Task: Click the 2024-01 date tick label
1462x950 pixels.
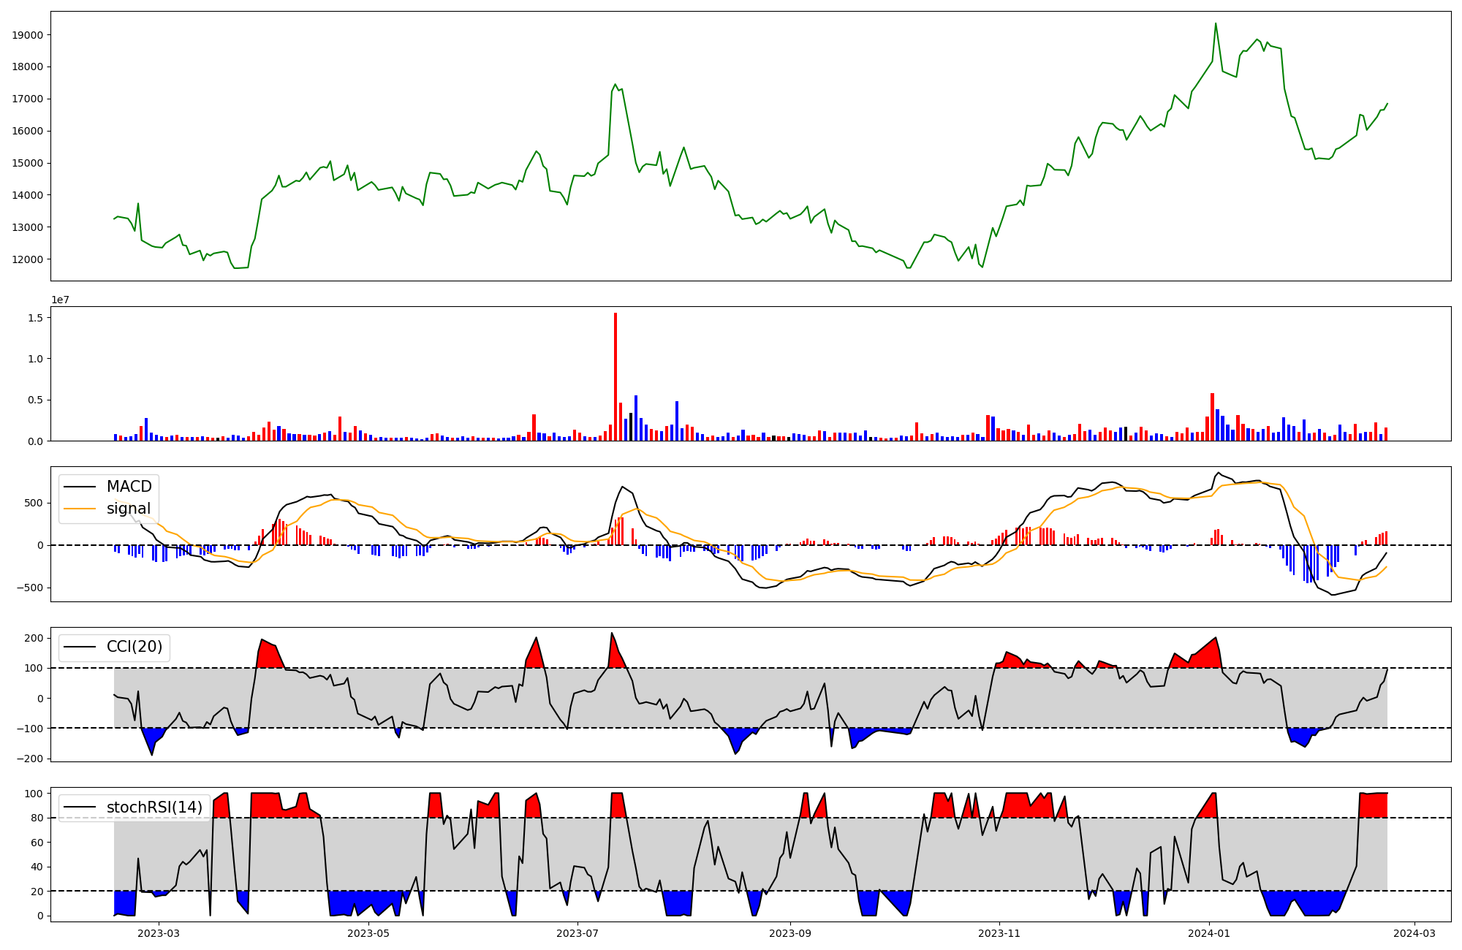Action: pos(1209,933)
